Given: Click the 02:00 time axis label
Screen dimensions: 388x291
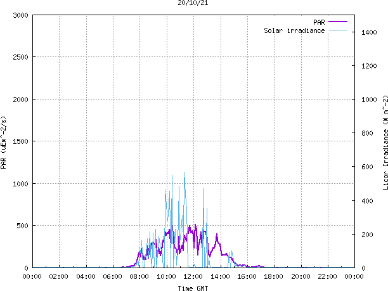Looking at the screenshot, I should pyautogui.click(x=59, y=276).
